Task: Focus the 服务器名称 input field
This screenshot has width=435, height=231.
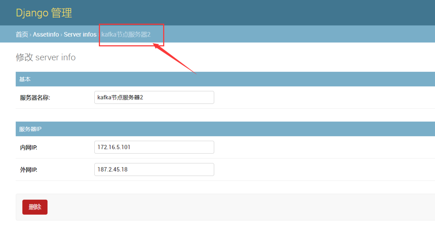Action: tap(154, 97)
